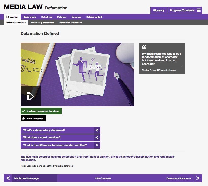Viewport: 208px width, 186px height.
Task: Switch to the Definitions tab
Action: pyautogui.click(x=47, y=17)
